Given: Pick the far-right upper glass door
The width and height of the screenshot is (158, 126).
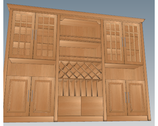Looking at the screenshot, I should point(132,44).
